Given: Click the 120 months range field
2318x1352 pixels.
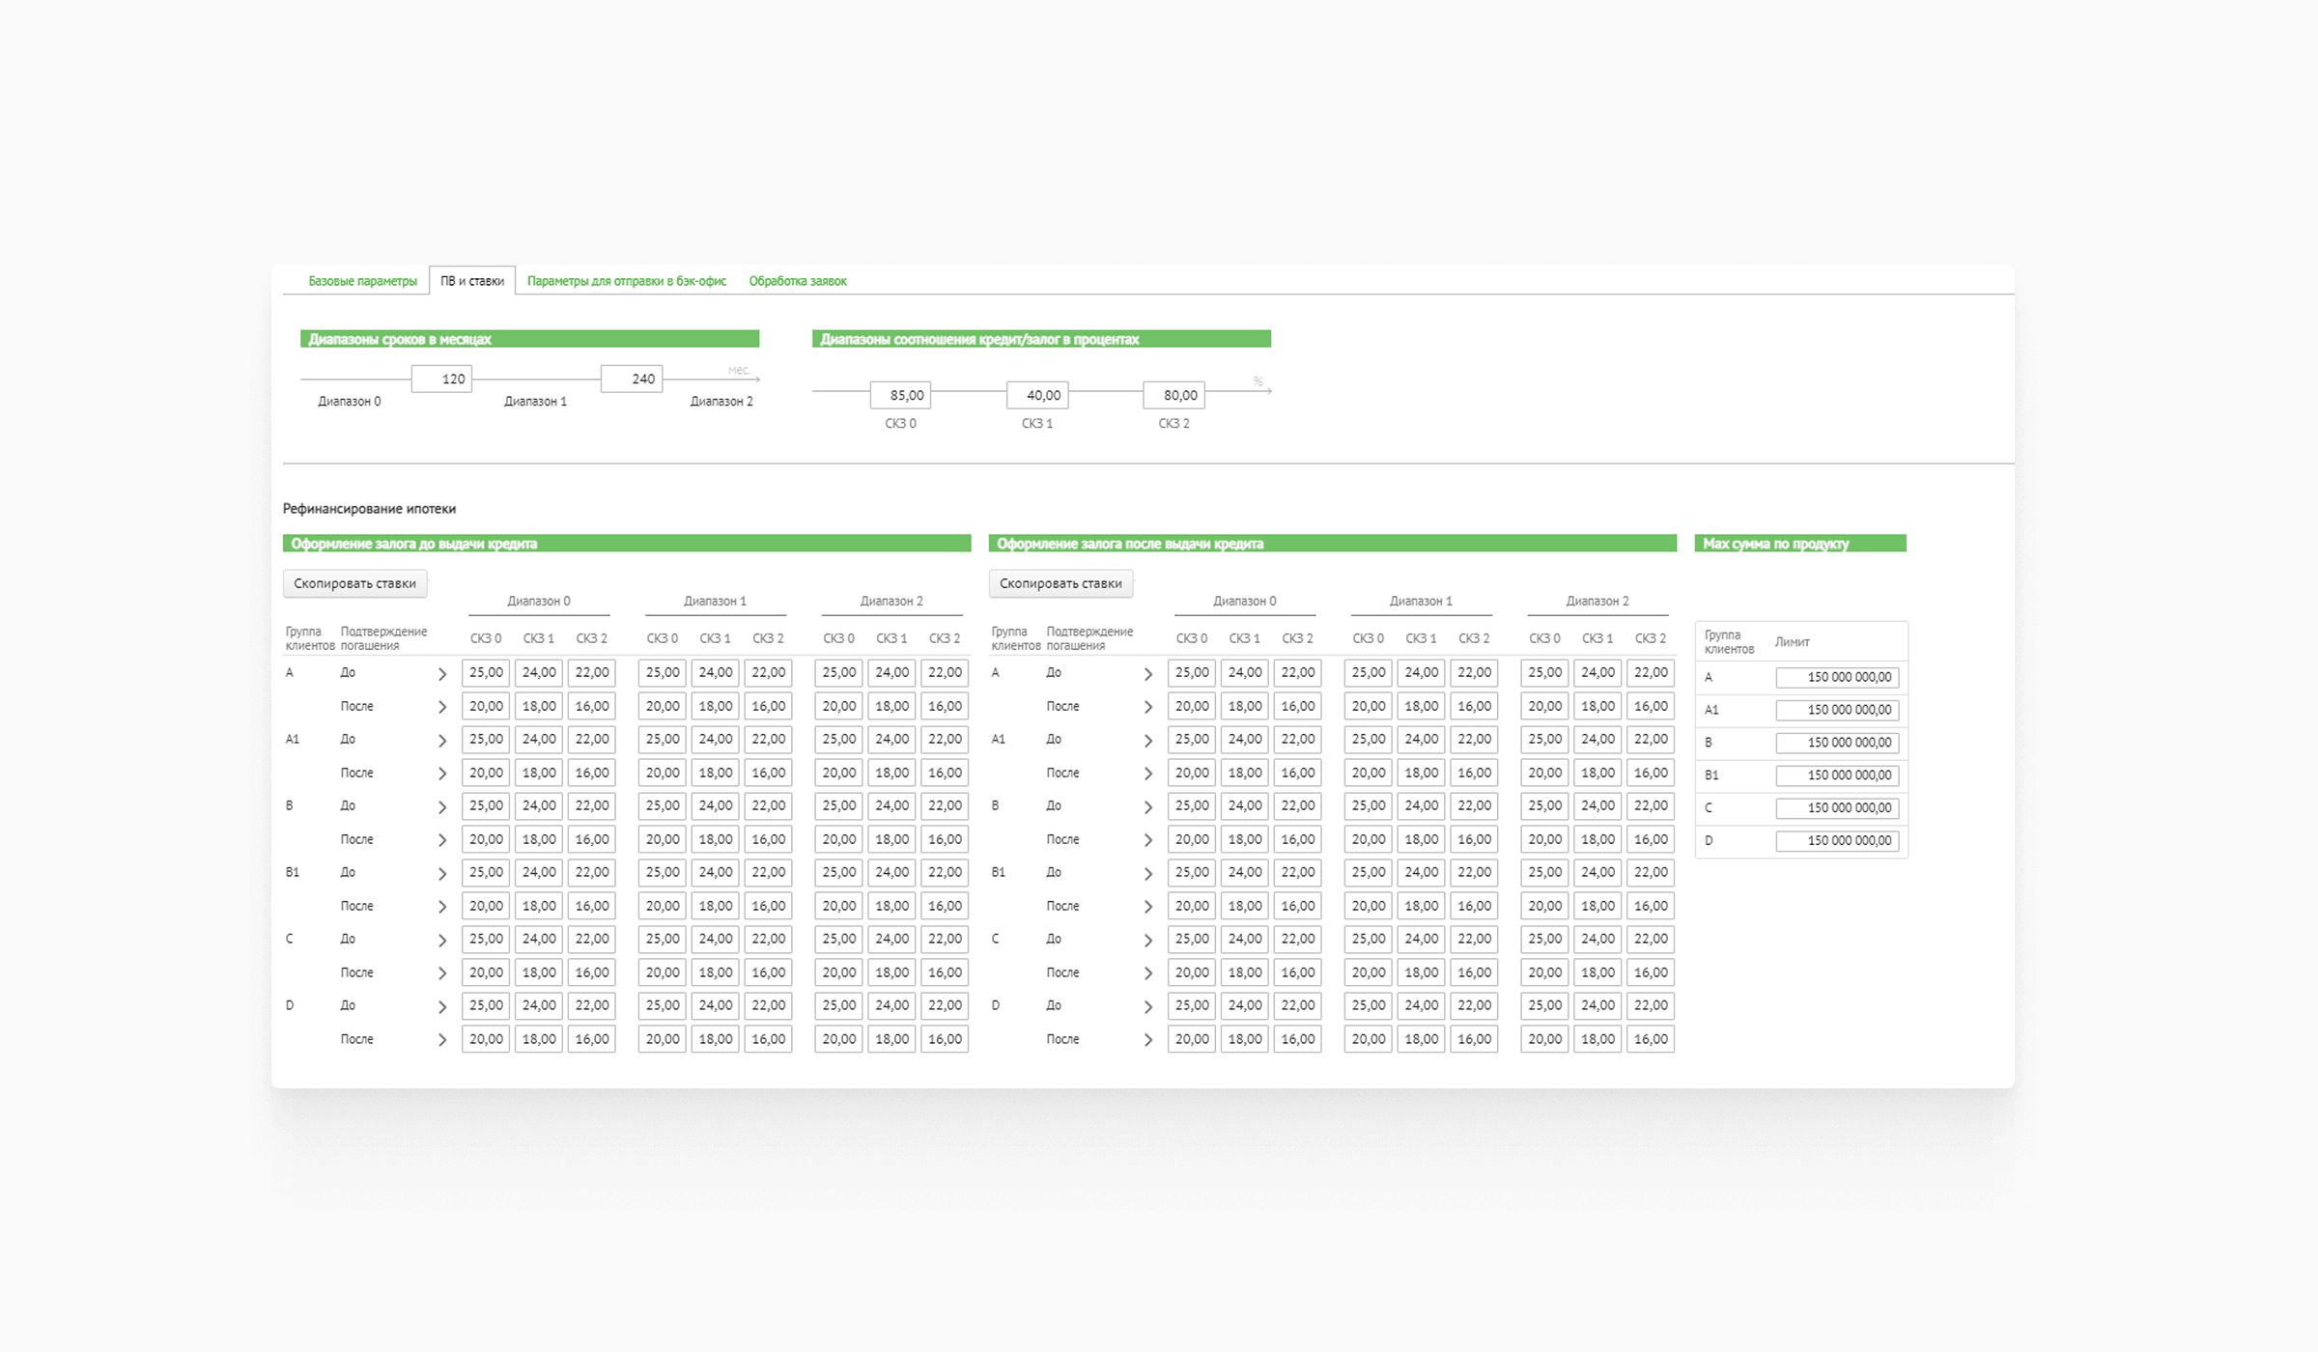Looking at the screenshot, I should 441,379.
